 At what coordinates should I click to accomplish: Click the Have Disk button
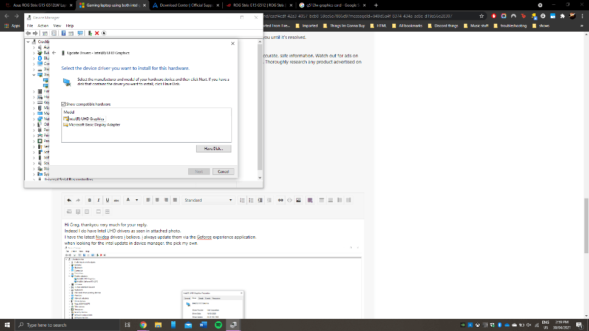213,148
